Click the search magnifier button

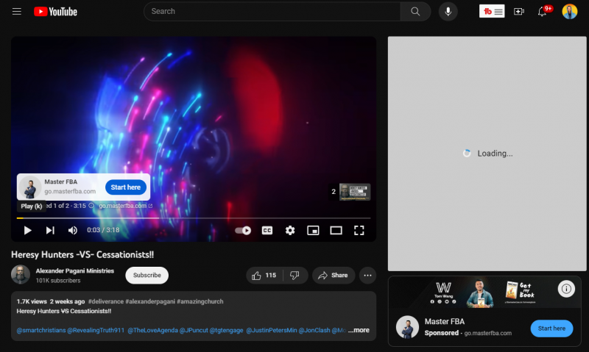[415, 12]
